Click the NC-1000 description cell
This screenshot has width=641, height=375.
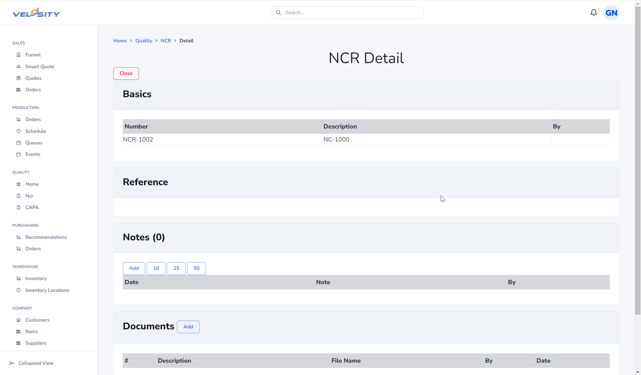(436, 140)
